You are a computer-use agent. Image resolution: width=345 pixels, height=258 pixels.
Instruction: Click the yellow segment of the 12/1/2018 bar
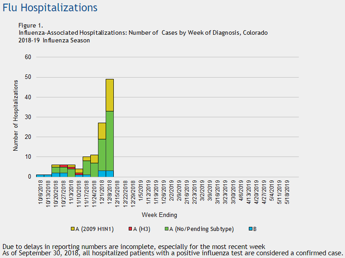coord(102,131)
